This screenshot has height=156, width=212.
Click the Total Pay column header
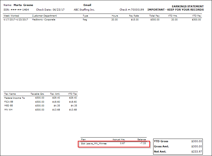(155, 16)
